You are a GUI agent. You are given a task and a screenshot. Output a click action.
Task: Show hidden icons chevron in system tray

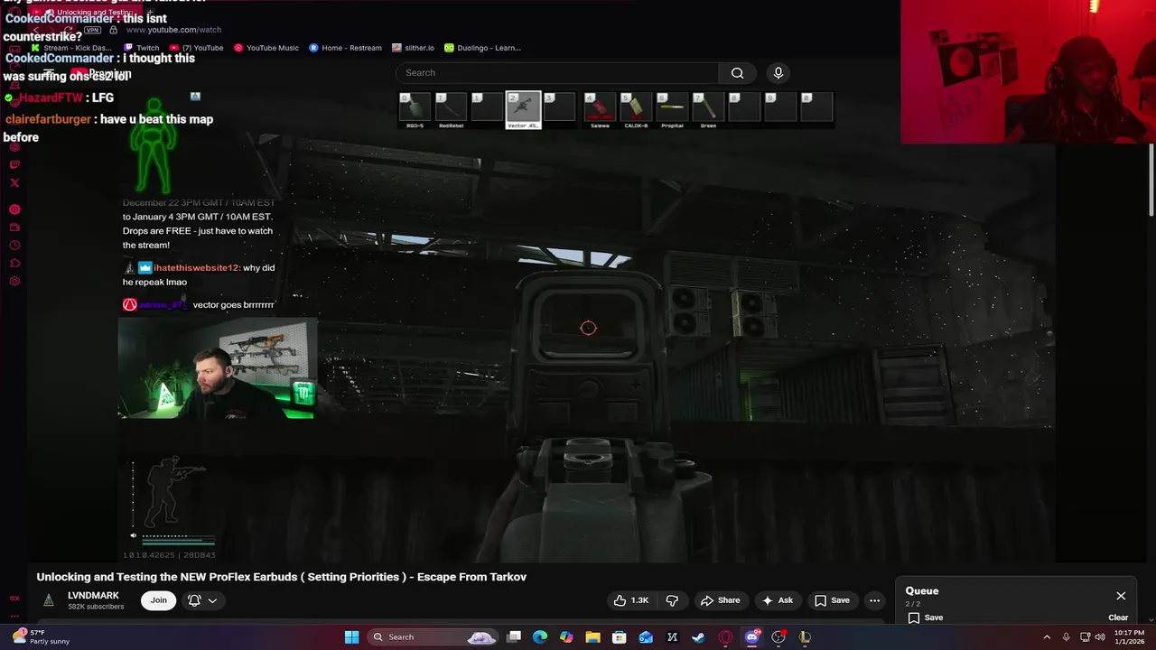pos(1047,637)
